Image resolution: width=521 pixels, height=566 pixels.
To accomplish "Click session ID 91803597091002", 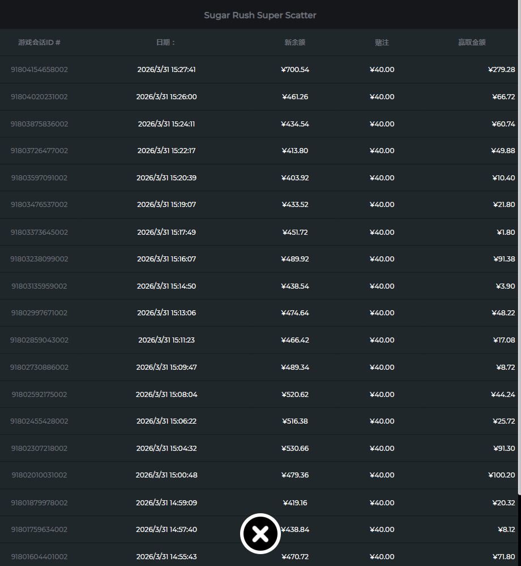I will pyautogui.click(x=39, y=178).
